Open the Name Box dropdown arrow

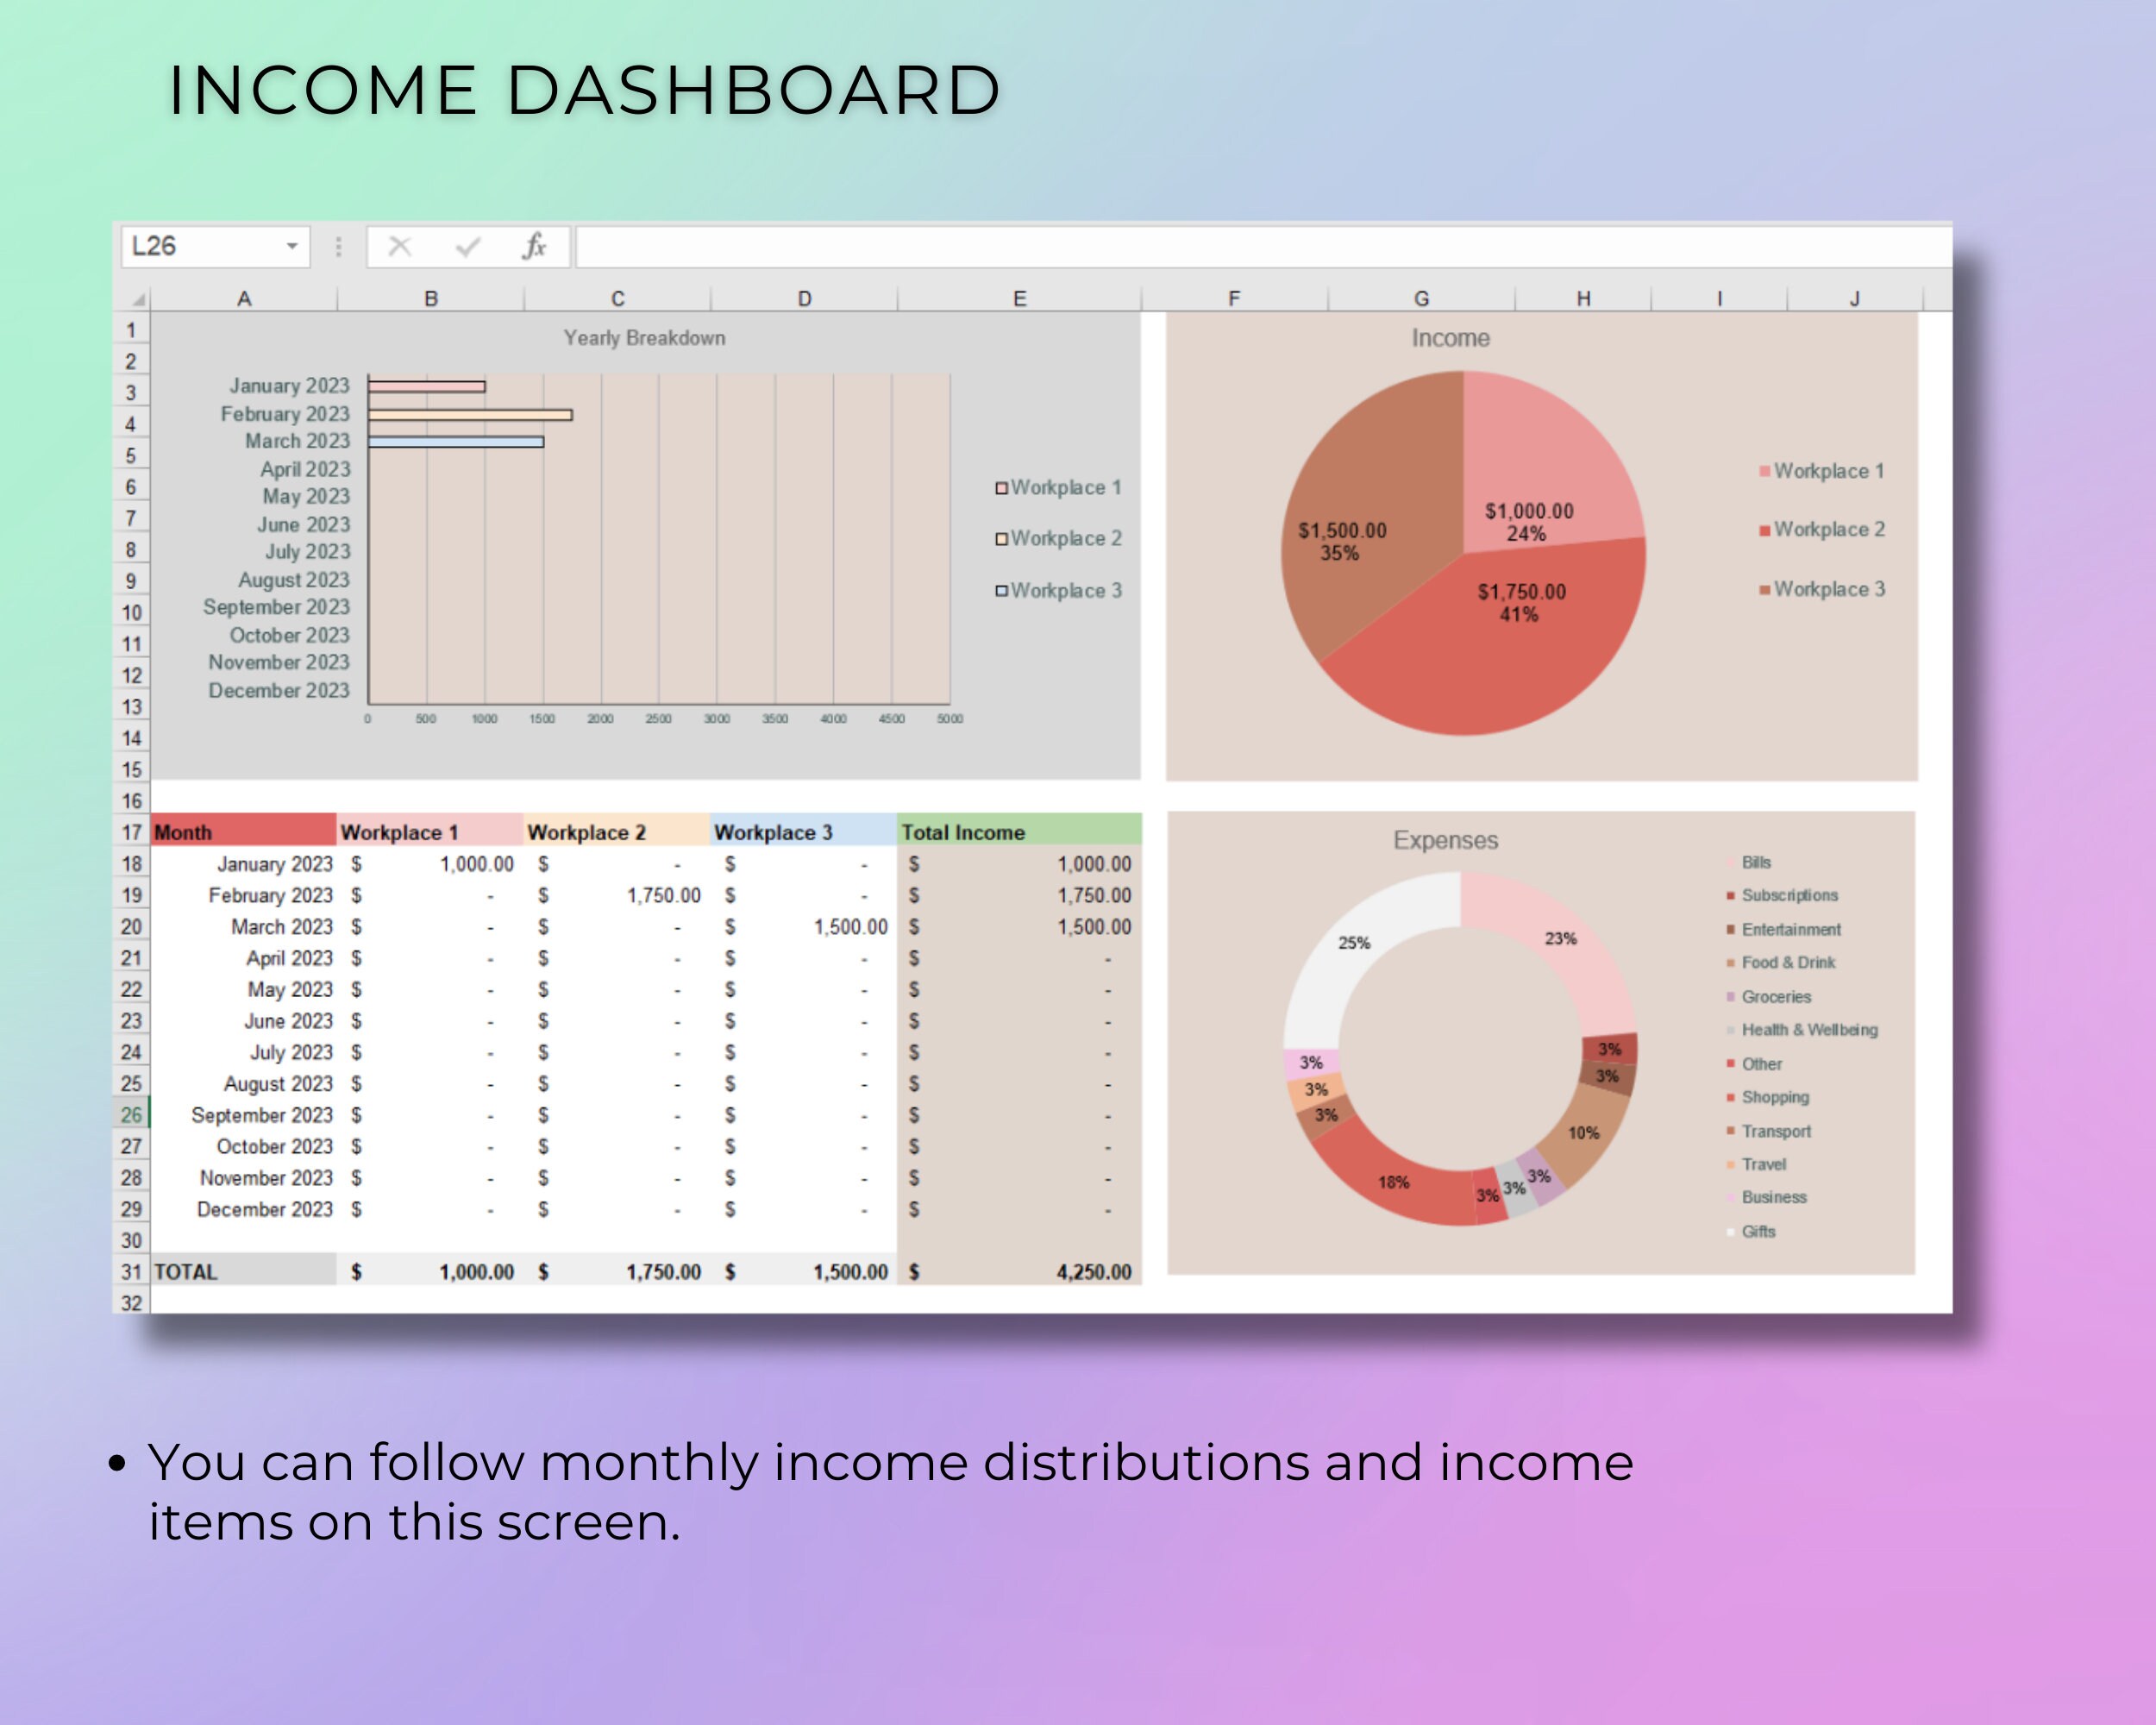(292, 246)
